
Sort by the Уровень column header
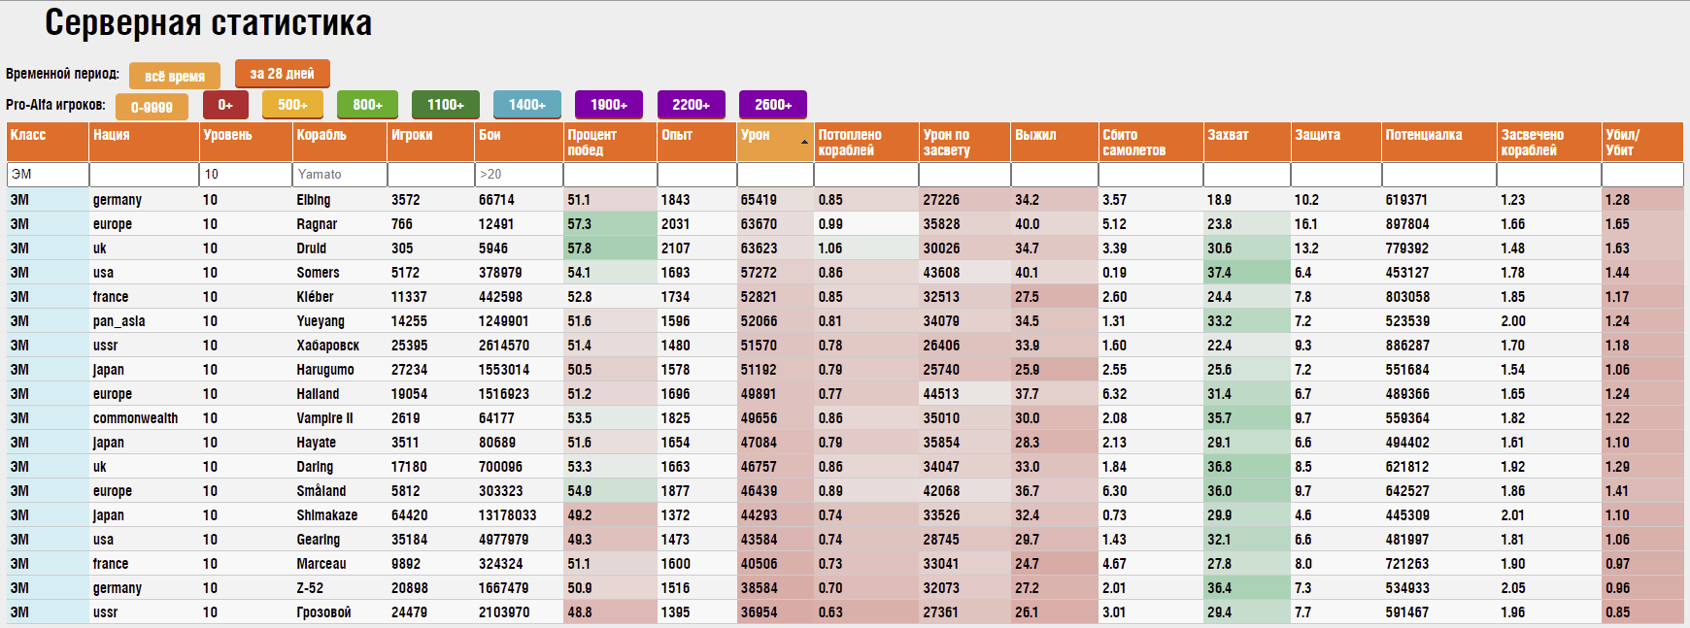coord(246,142)
